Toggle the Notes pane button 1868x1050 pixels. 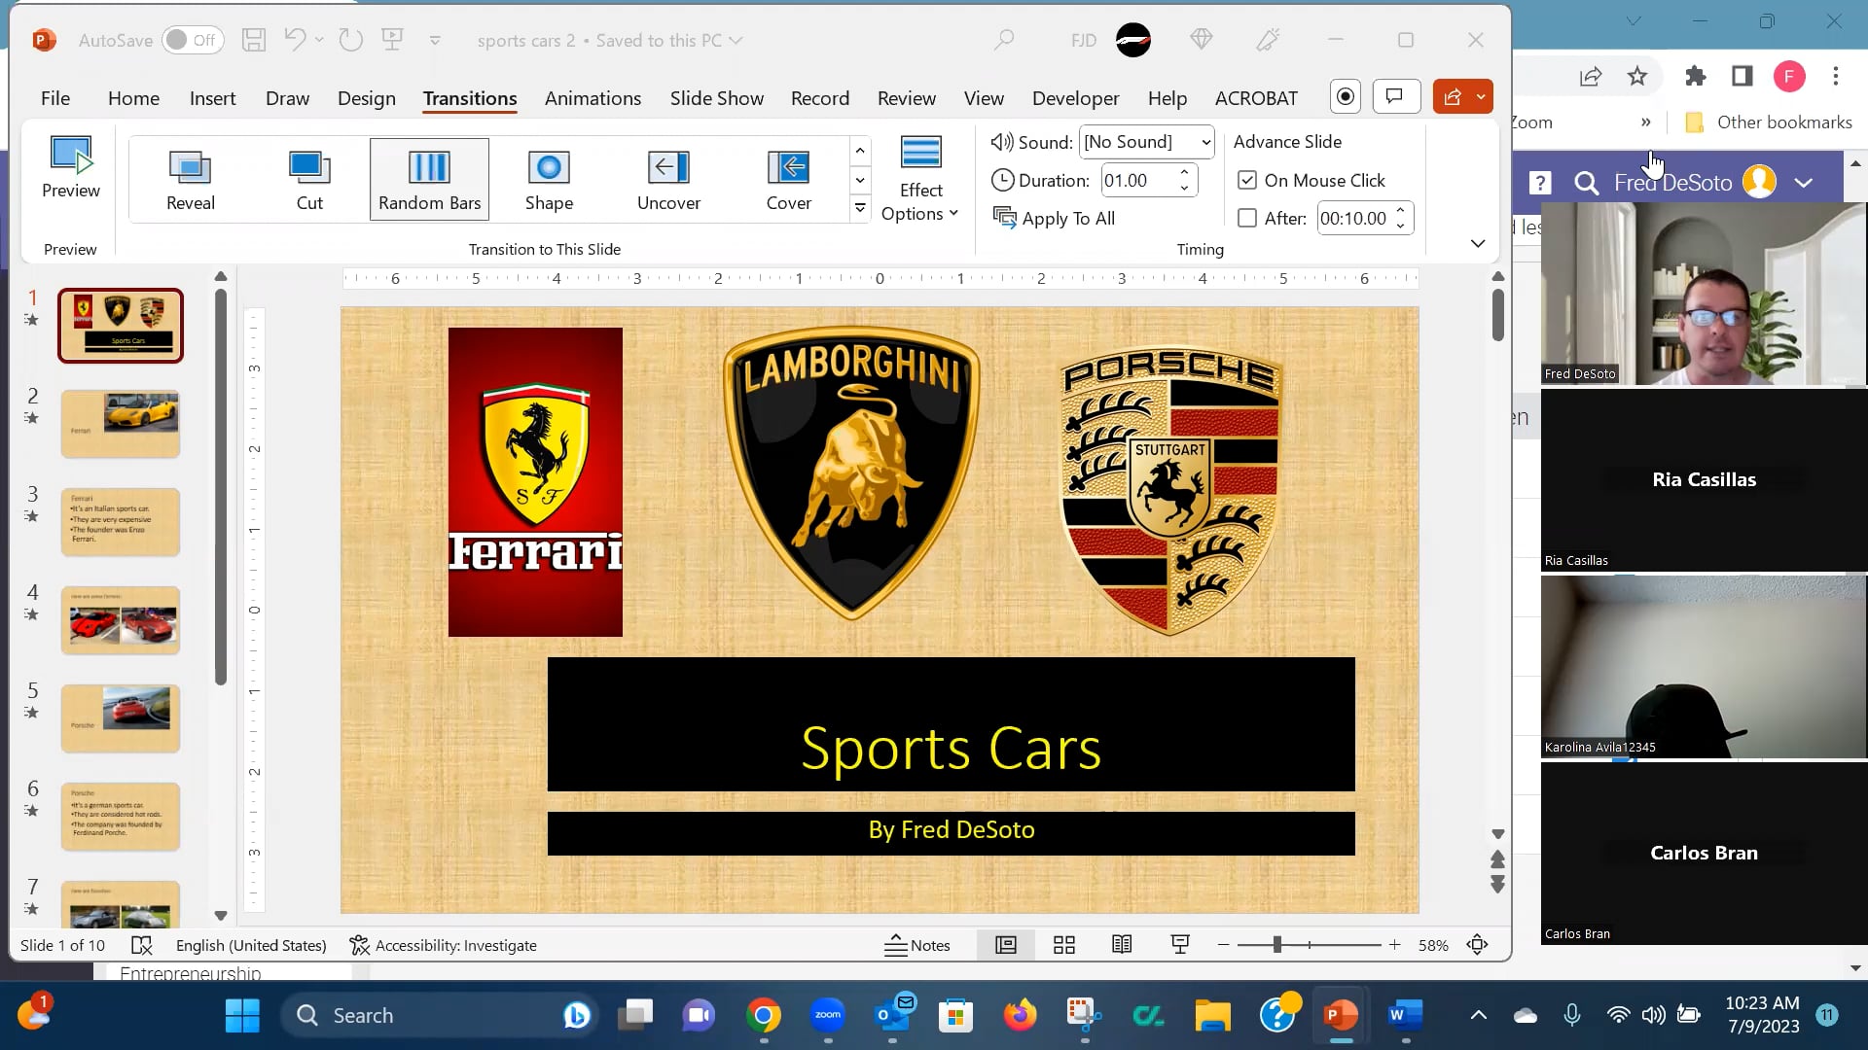(x=917, y=945)
